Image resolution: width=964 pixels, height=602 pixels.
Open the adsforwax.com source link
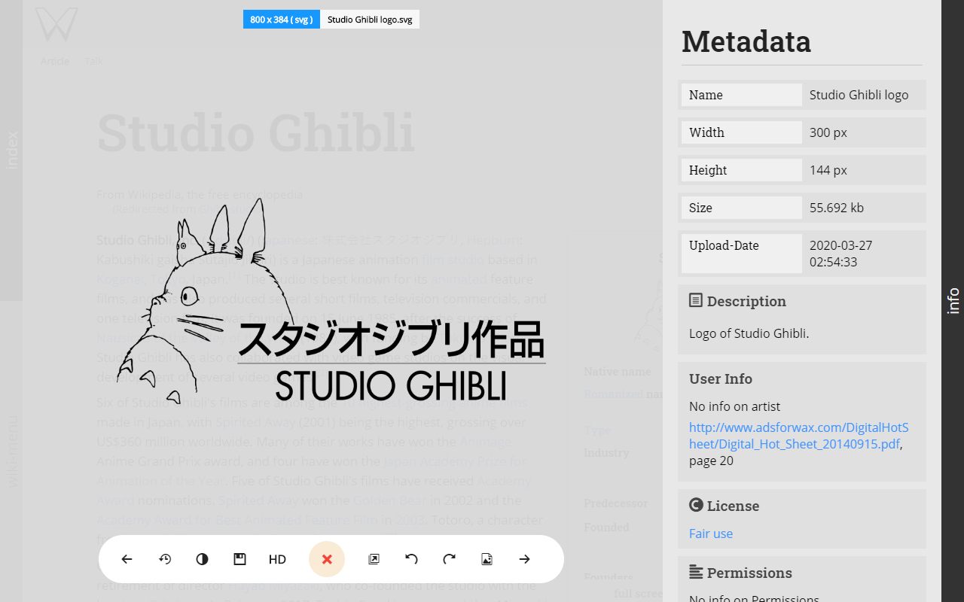pyautogui.click(x=799, y=436)
